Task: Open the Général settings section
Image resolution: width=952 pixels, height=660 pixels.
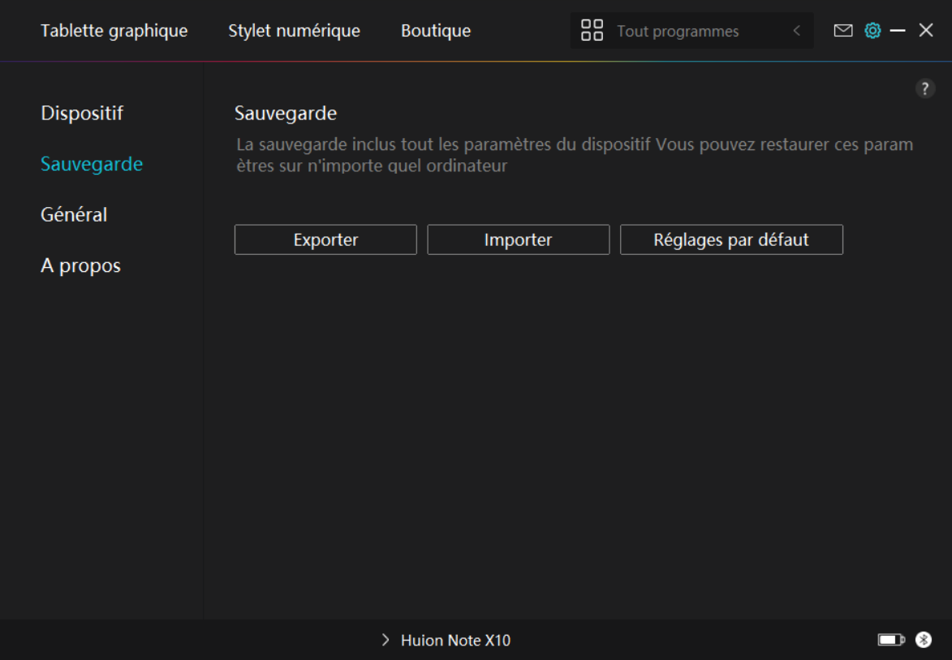Action: click(x=74, y=215)
